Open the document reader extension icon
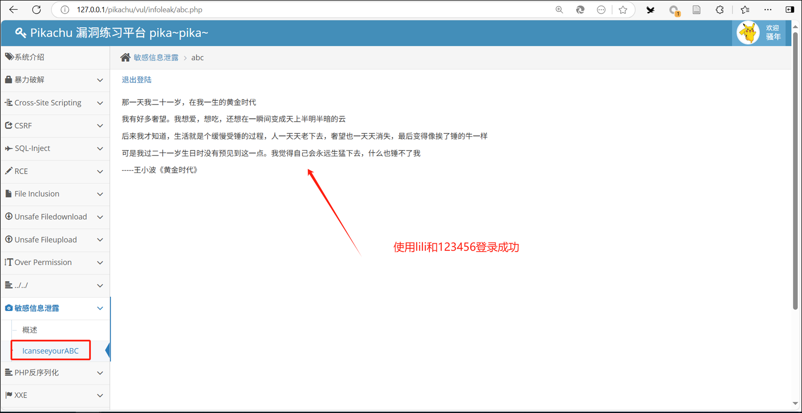This screenshot has height=413, width=802. point(696,10)
